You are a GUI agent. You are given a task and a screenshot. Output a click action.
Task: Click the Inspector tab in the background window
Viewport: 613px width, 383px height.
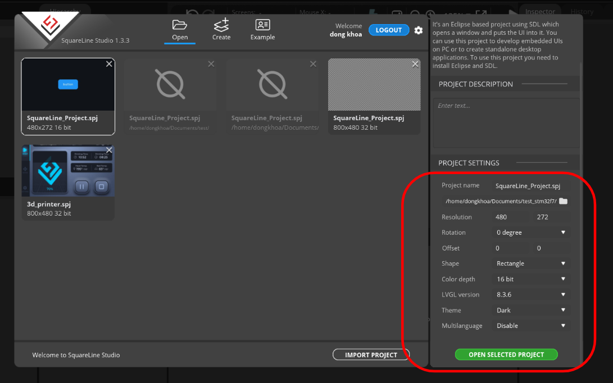[540, 11]
